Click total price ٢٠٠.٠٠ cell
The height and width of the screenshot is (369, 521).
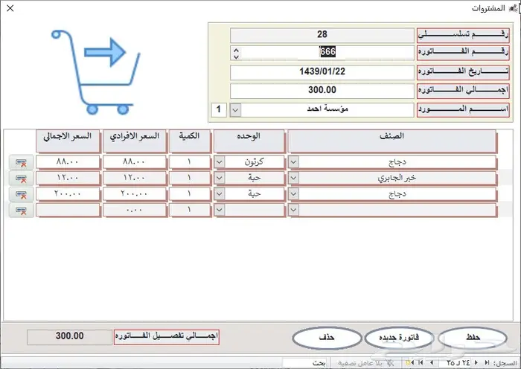coord(68,194)
